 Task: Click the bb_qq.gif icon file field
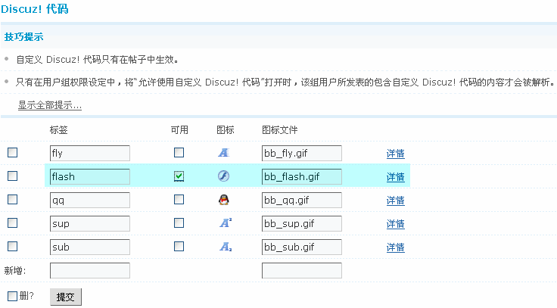point(301,200)
